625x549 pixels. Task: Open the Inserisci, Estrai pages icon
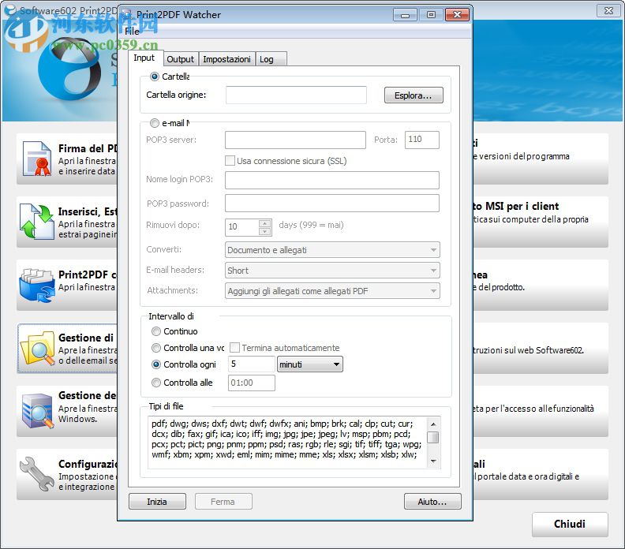(x=37, y=222)
